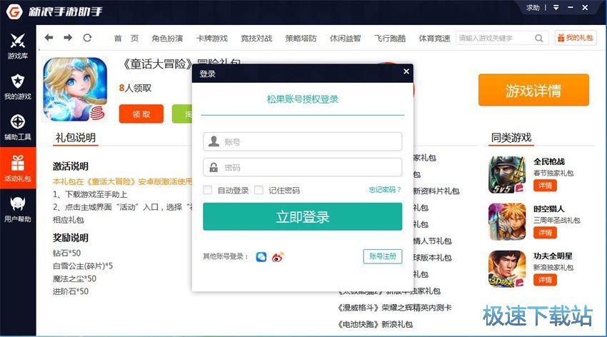Click the forward arrow navigation icon
Viewport: 607px width, 337px height.
(x=68, y=38)
